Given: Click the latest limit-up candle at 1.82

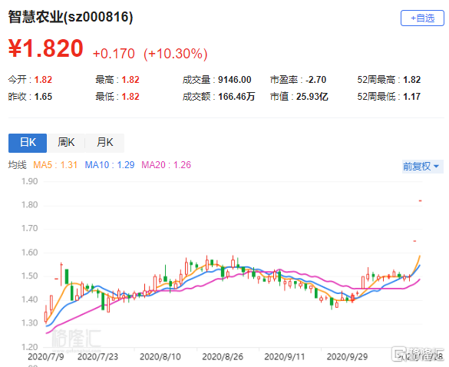Looking at the screenshot, I should (420, 201).
